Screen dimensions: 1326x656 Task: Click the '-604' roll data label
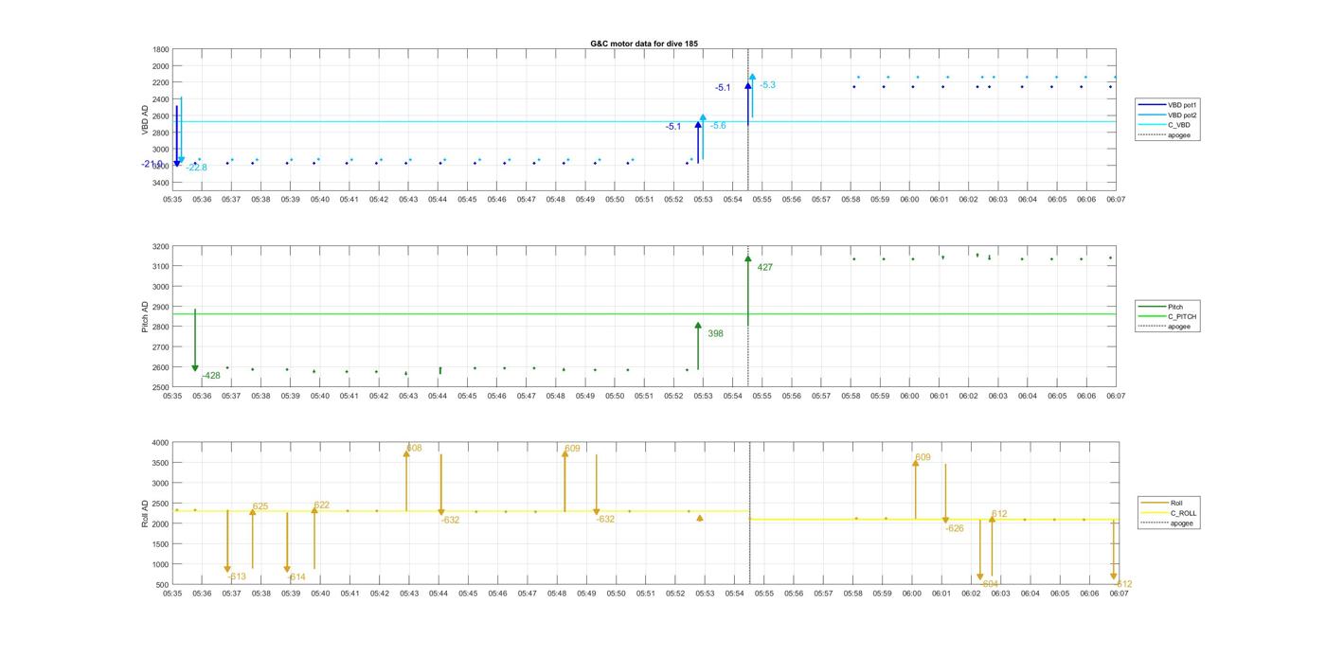[x=991, y=584]
